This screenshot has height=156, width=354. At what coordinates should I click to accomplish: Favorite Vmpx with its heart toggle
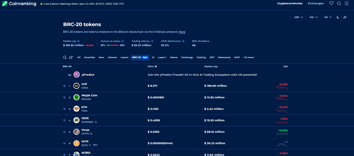[64, 132]
